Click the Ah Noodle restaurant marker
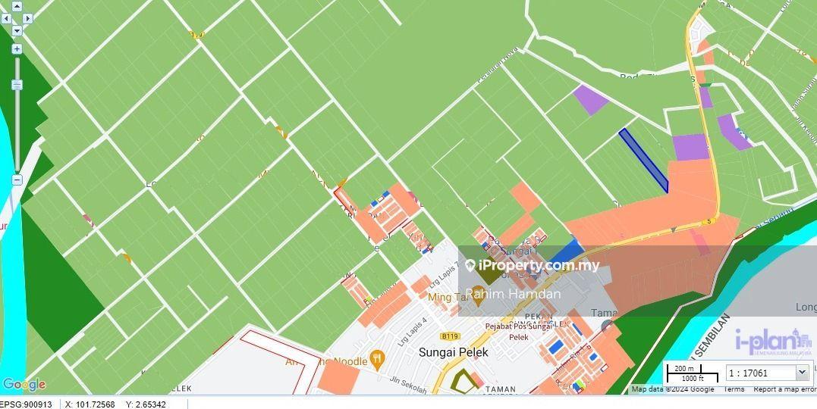Screen dimensions: 817x409 coord(376,358)
